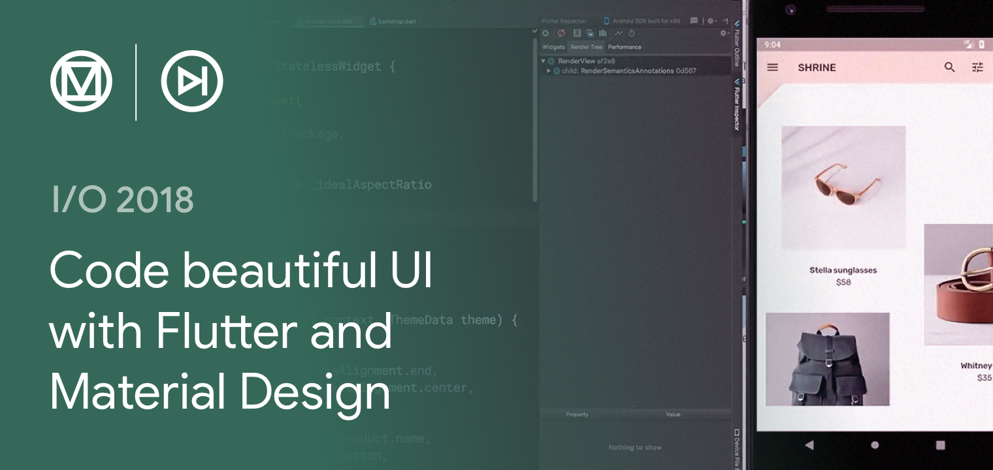
Task: Open the hamburger menu in the Shrine app
Action: pos(772,67)
